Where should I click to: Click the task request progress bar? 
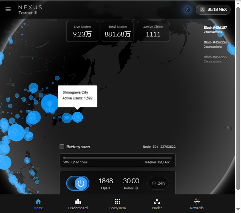[118, 158]
